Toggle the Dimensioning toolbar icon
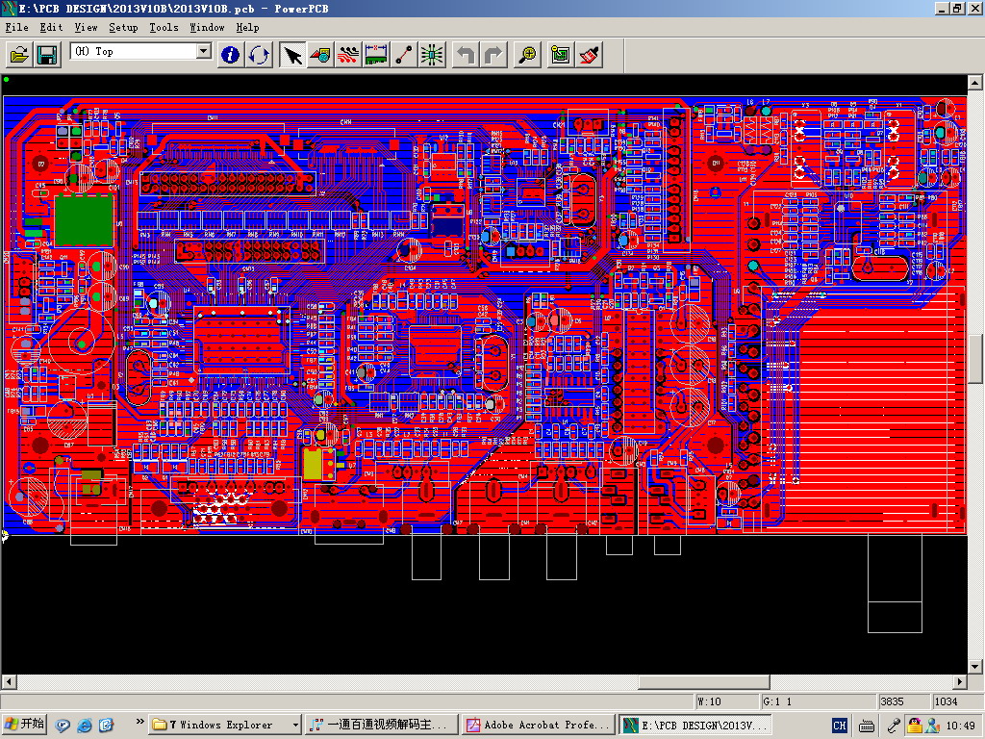 376,55
